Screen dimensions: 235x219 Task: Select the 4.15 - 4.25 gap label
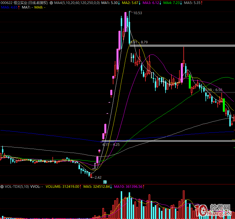(x=111, y=145)
